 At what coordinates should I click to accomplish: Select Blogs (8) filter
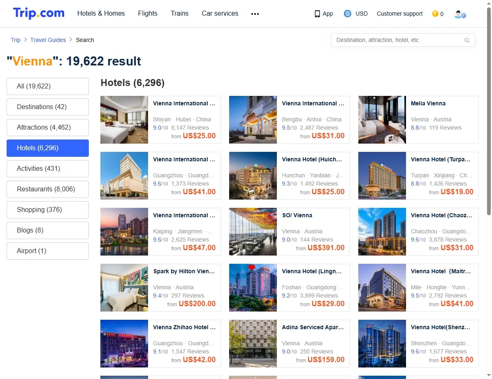click(x=48, y=230)
